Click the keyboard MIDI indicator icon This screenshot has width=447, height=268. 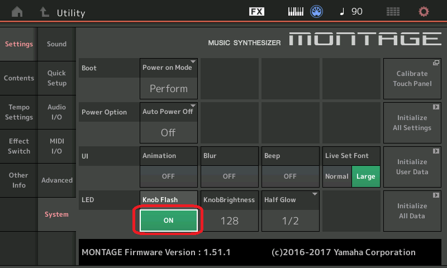297,12
